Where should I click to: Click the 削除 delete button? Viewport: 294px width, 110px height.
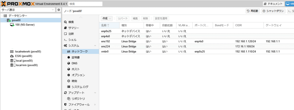pos(145,18)
